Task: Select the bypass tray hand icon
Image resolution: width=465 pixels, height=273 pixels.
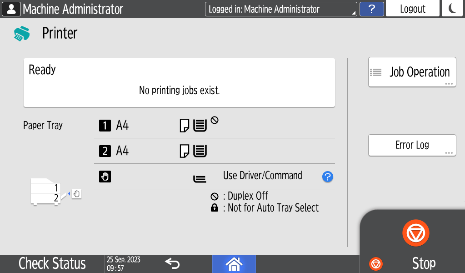Action: (x=105, y=177)
